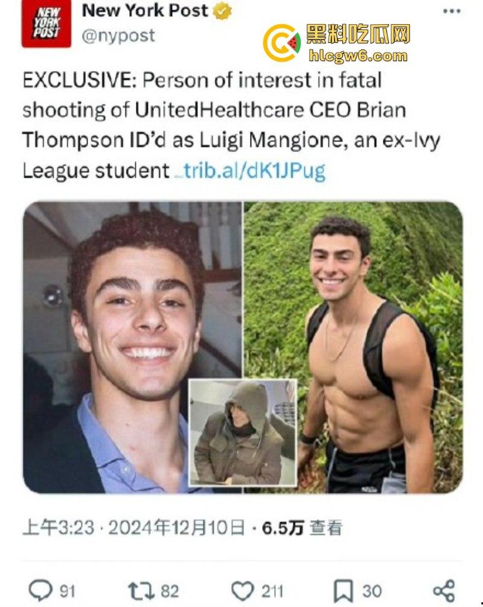Click the reply speech bubble icon
The height and width of the screenshot is (607, 483).
[40, 591]
